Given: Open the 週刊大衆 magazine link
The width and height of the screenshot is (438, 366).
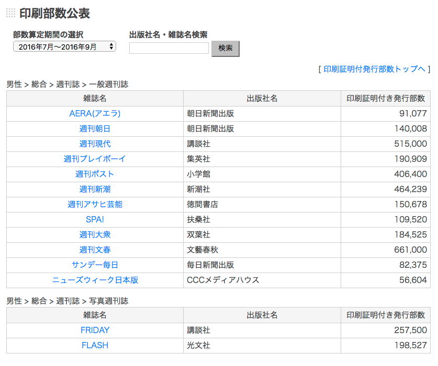Looking at the screenshot, I should click(95, 234).
